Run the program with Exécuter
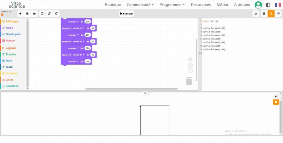This screenshot has height=143, width=283. click(127, 13)
